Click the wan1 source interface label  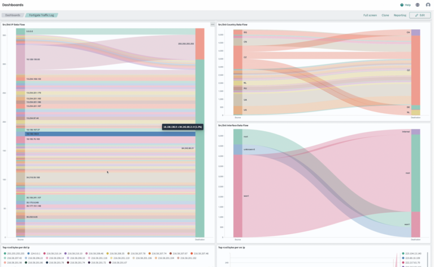click(x=246, y=196)
